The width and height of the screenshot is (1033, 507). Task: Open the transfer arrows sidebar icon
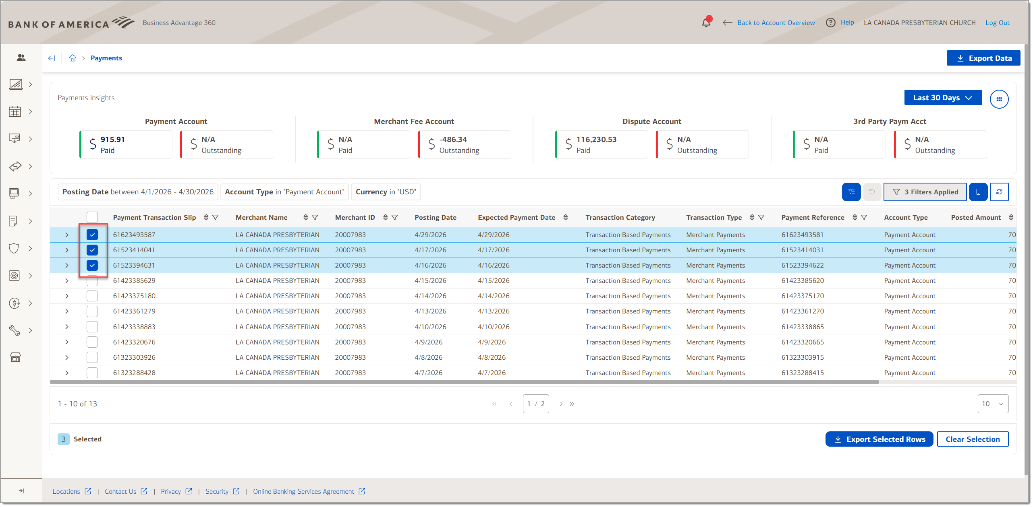(x=15, y=166)
